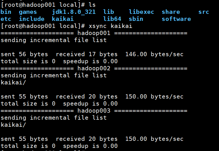Click the 'lib' directory entry
This screenshot has height=151, width=219.
[109, 12]
